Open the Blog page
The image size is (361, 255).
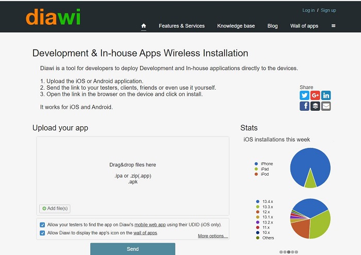tap(273, 26)
